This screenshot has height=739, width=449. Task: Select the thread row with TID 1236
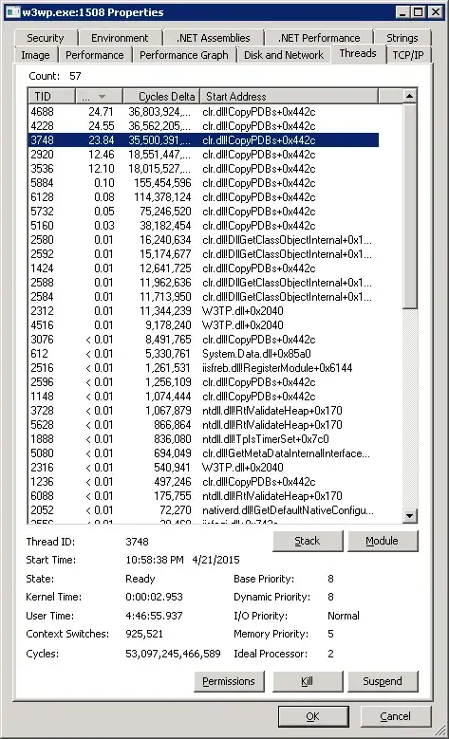[203, 482]
